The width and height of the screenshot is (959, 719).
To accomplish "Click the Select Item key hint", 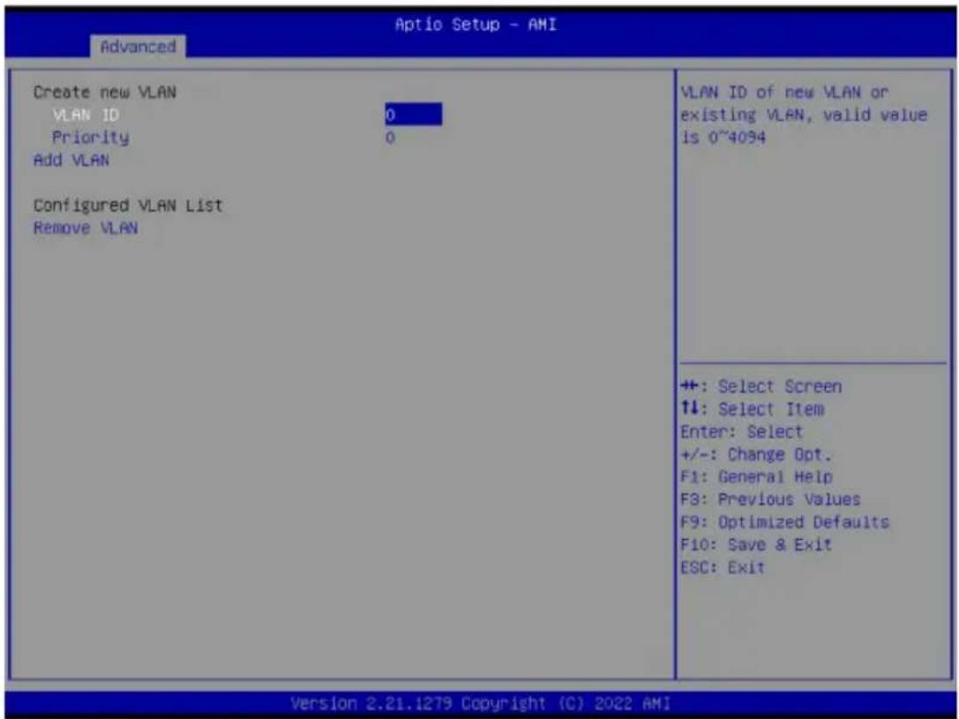I will 753,409.
